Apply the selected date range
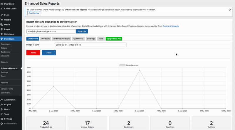This screenshot has height=130, width=235. tap(49, 53)
